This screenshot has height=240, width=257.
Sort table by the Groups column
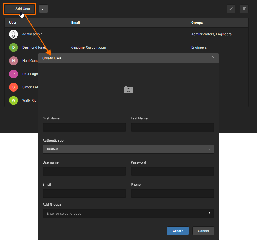pyautogui.click(x=197, y=23)
